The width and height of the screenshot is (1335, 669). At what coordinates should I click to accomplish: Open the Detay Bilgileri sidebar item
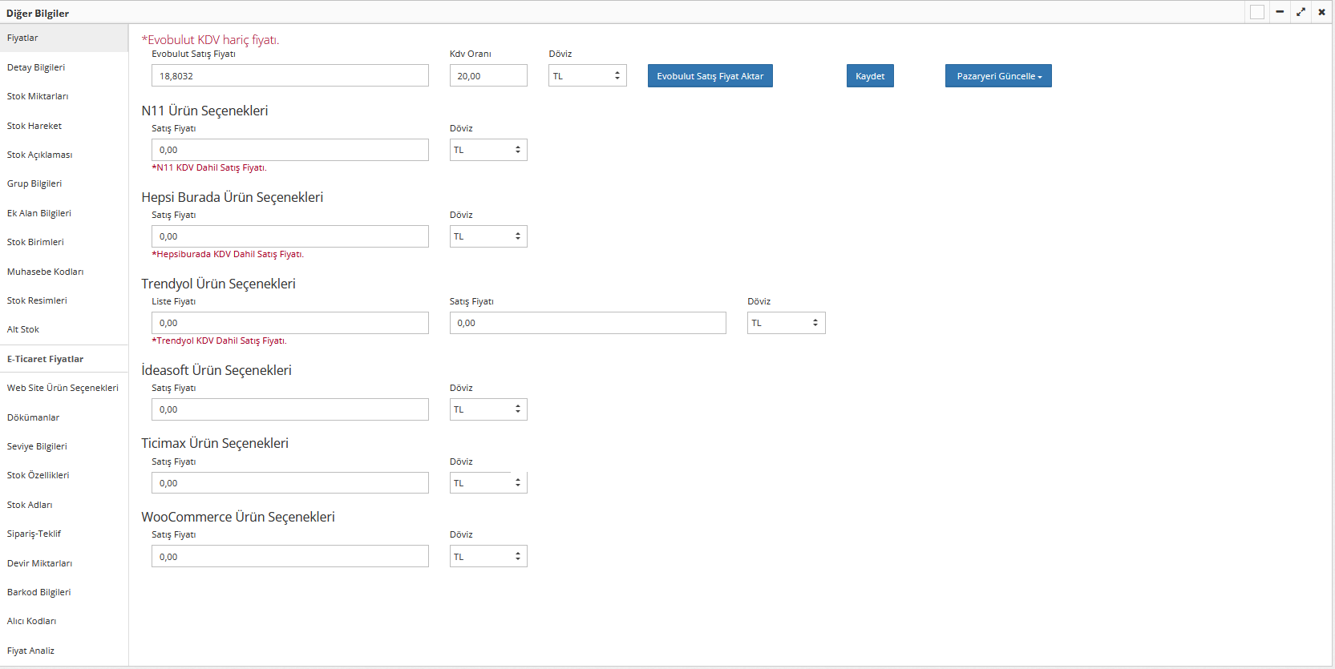[36, 67]
